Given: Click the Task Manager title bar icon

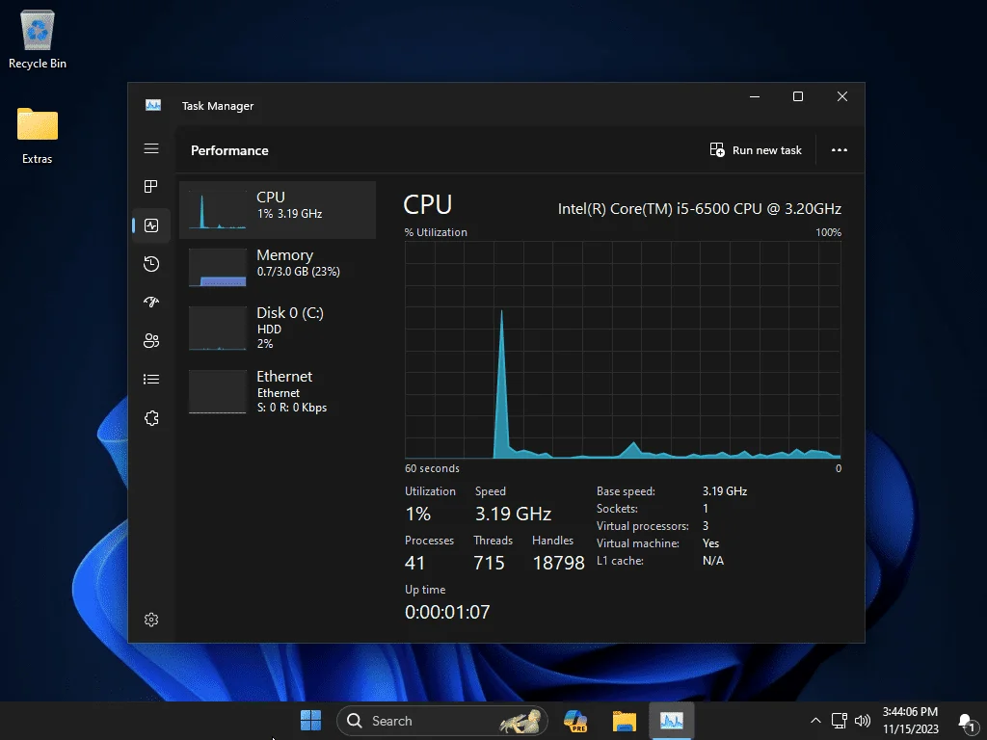Looking at the screenshot, I should point(153,105).
